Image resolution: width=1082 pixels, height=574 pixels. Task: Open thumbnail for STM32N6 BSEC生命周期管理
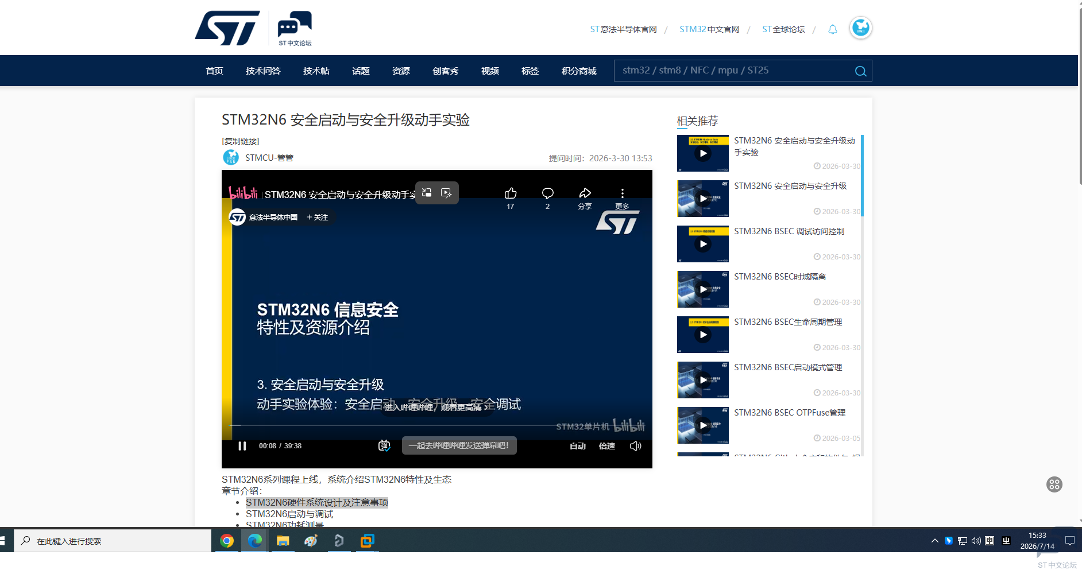(x=703, y=335)
